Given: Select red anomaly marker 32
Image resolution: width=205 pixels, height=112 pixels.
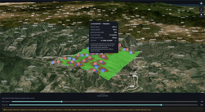Looking at the screenshot, I should [x=78, y=55].
